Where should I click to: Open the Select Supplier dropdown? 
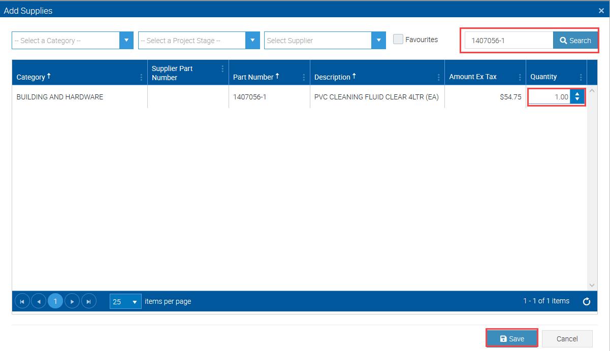click(x=378, y=41)
